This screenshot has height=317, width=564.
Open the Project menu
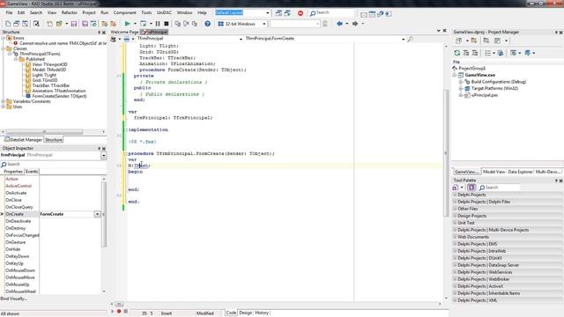click(89, 12)
